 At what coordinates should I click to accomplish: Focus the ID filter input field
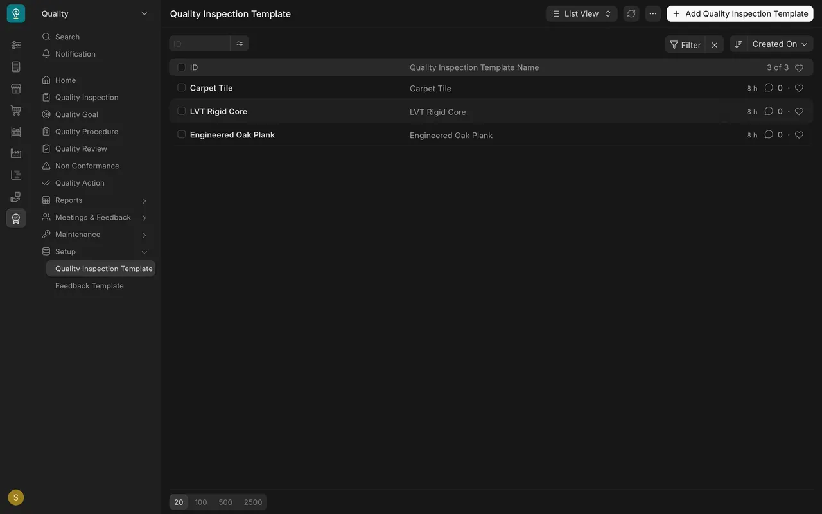point(200,44)
